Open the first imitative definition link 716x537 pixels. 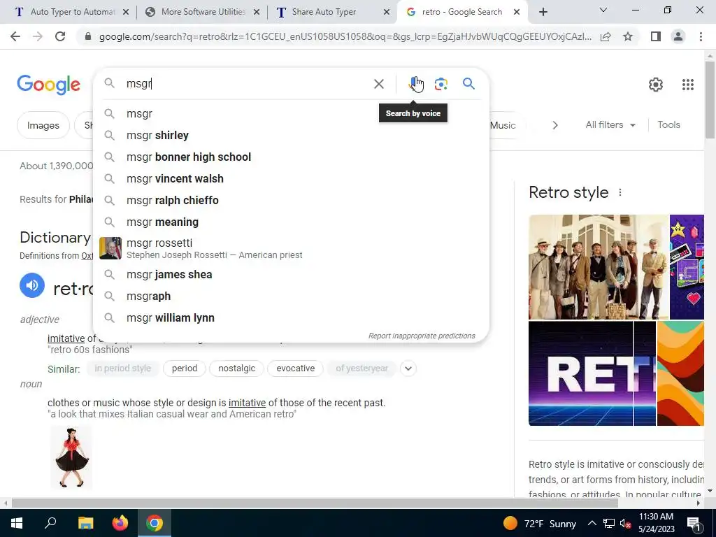coord(66,338)
